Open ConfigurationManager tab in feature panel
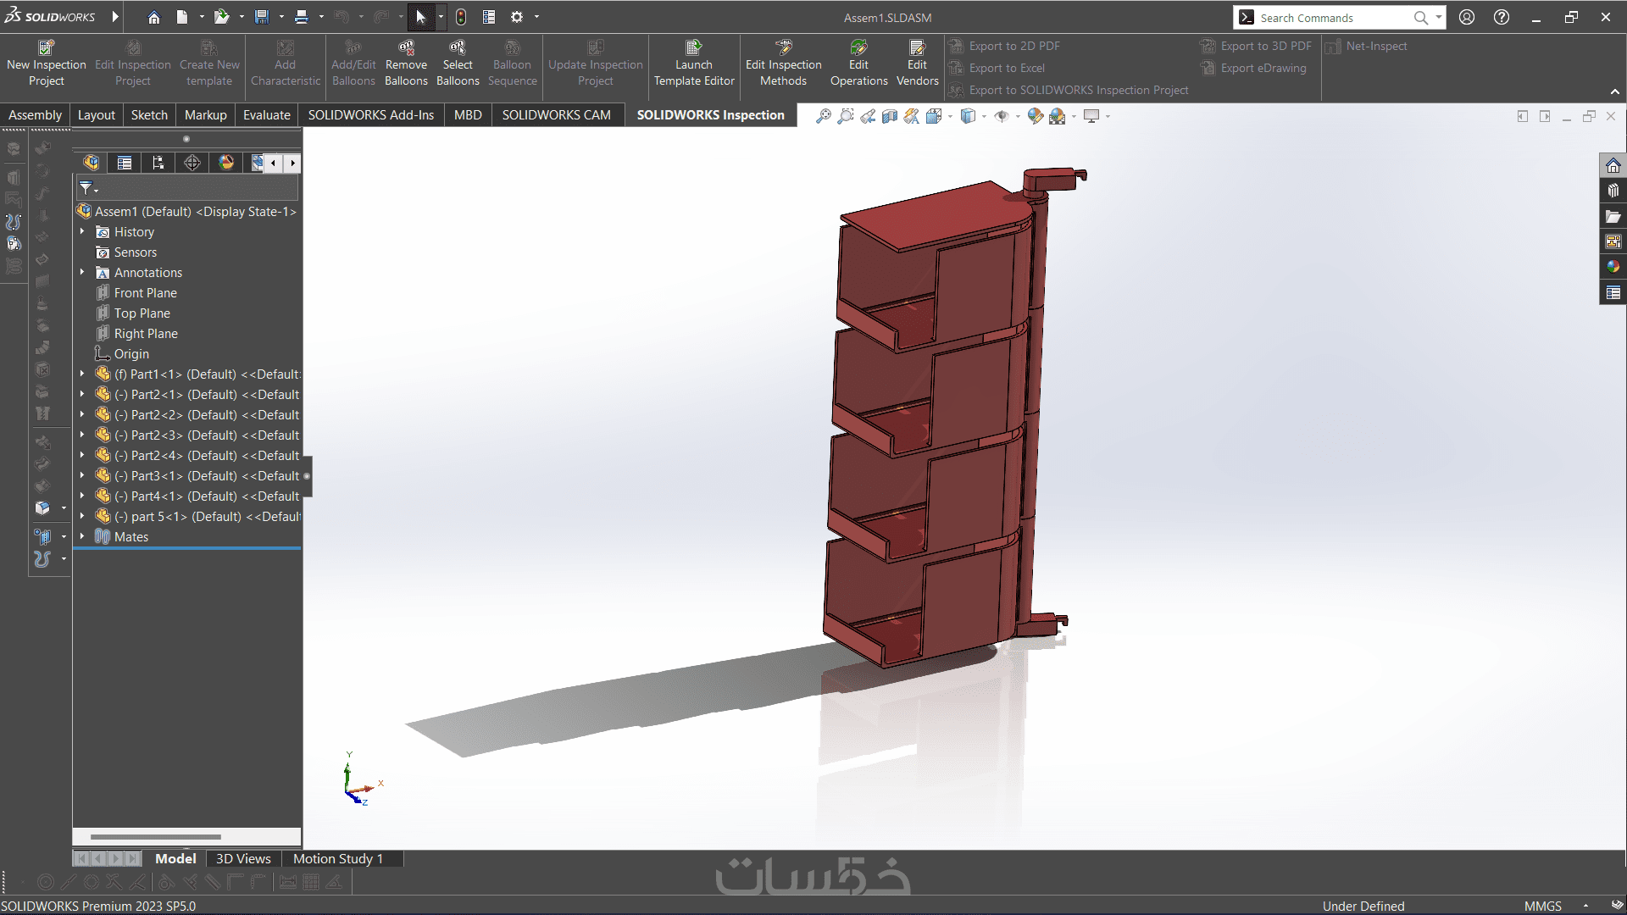Viewport: 1627px width, 915px height. (158, 163)
